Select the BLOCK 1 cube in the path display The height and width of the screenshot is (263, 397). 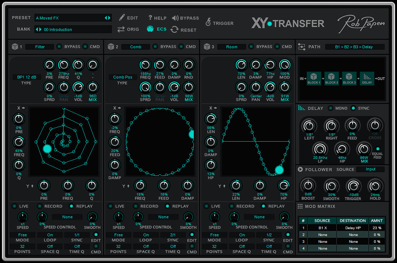[314, 79]
